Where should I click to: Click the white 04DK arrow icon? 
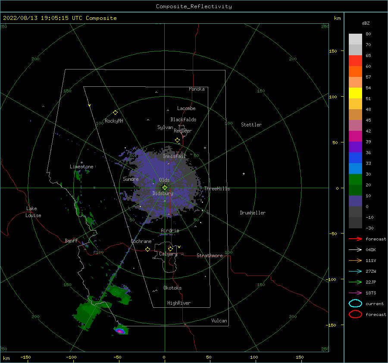click(x=355, y=250)
